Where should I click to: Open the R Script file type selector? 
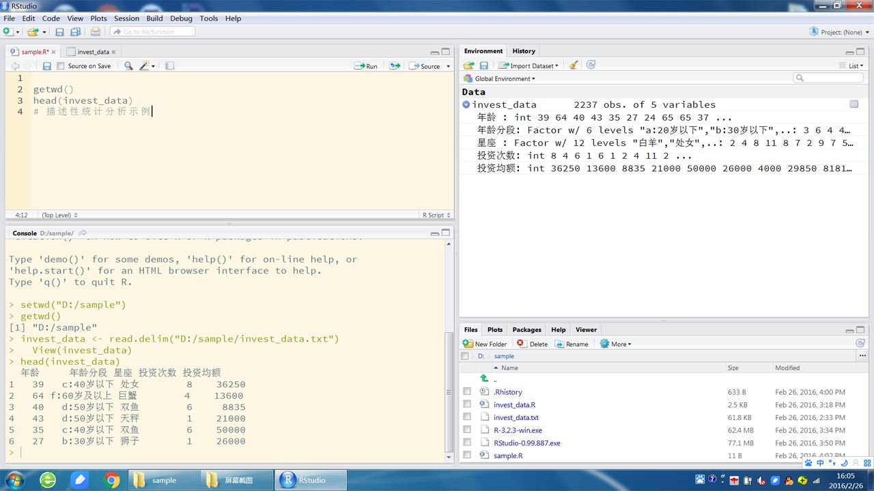tap(436, 215)
